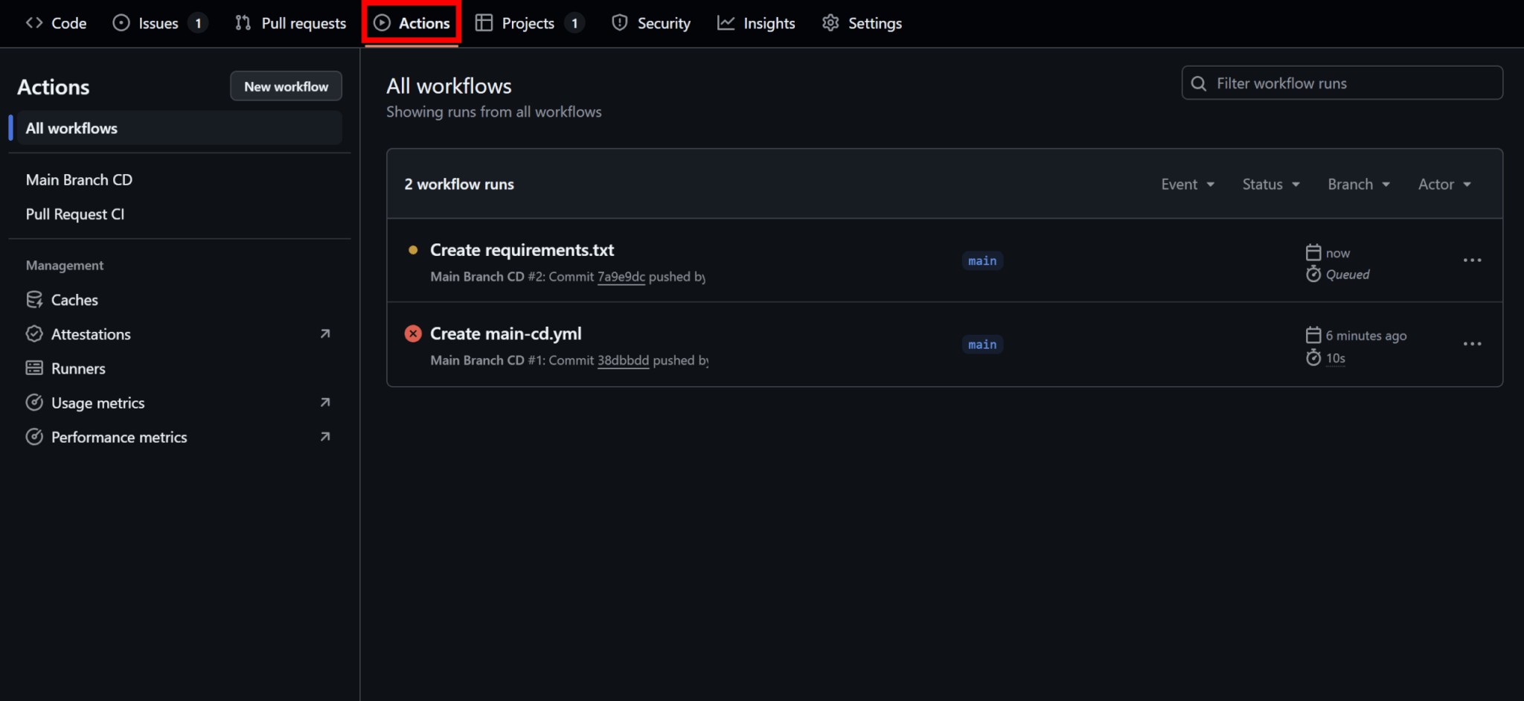
Task: Open Attestations page
Action: tap(91, 334)
